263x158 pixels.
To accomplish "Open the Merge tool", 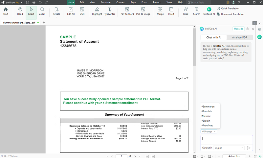I will (160, 11).
